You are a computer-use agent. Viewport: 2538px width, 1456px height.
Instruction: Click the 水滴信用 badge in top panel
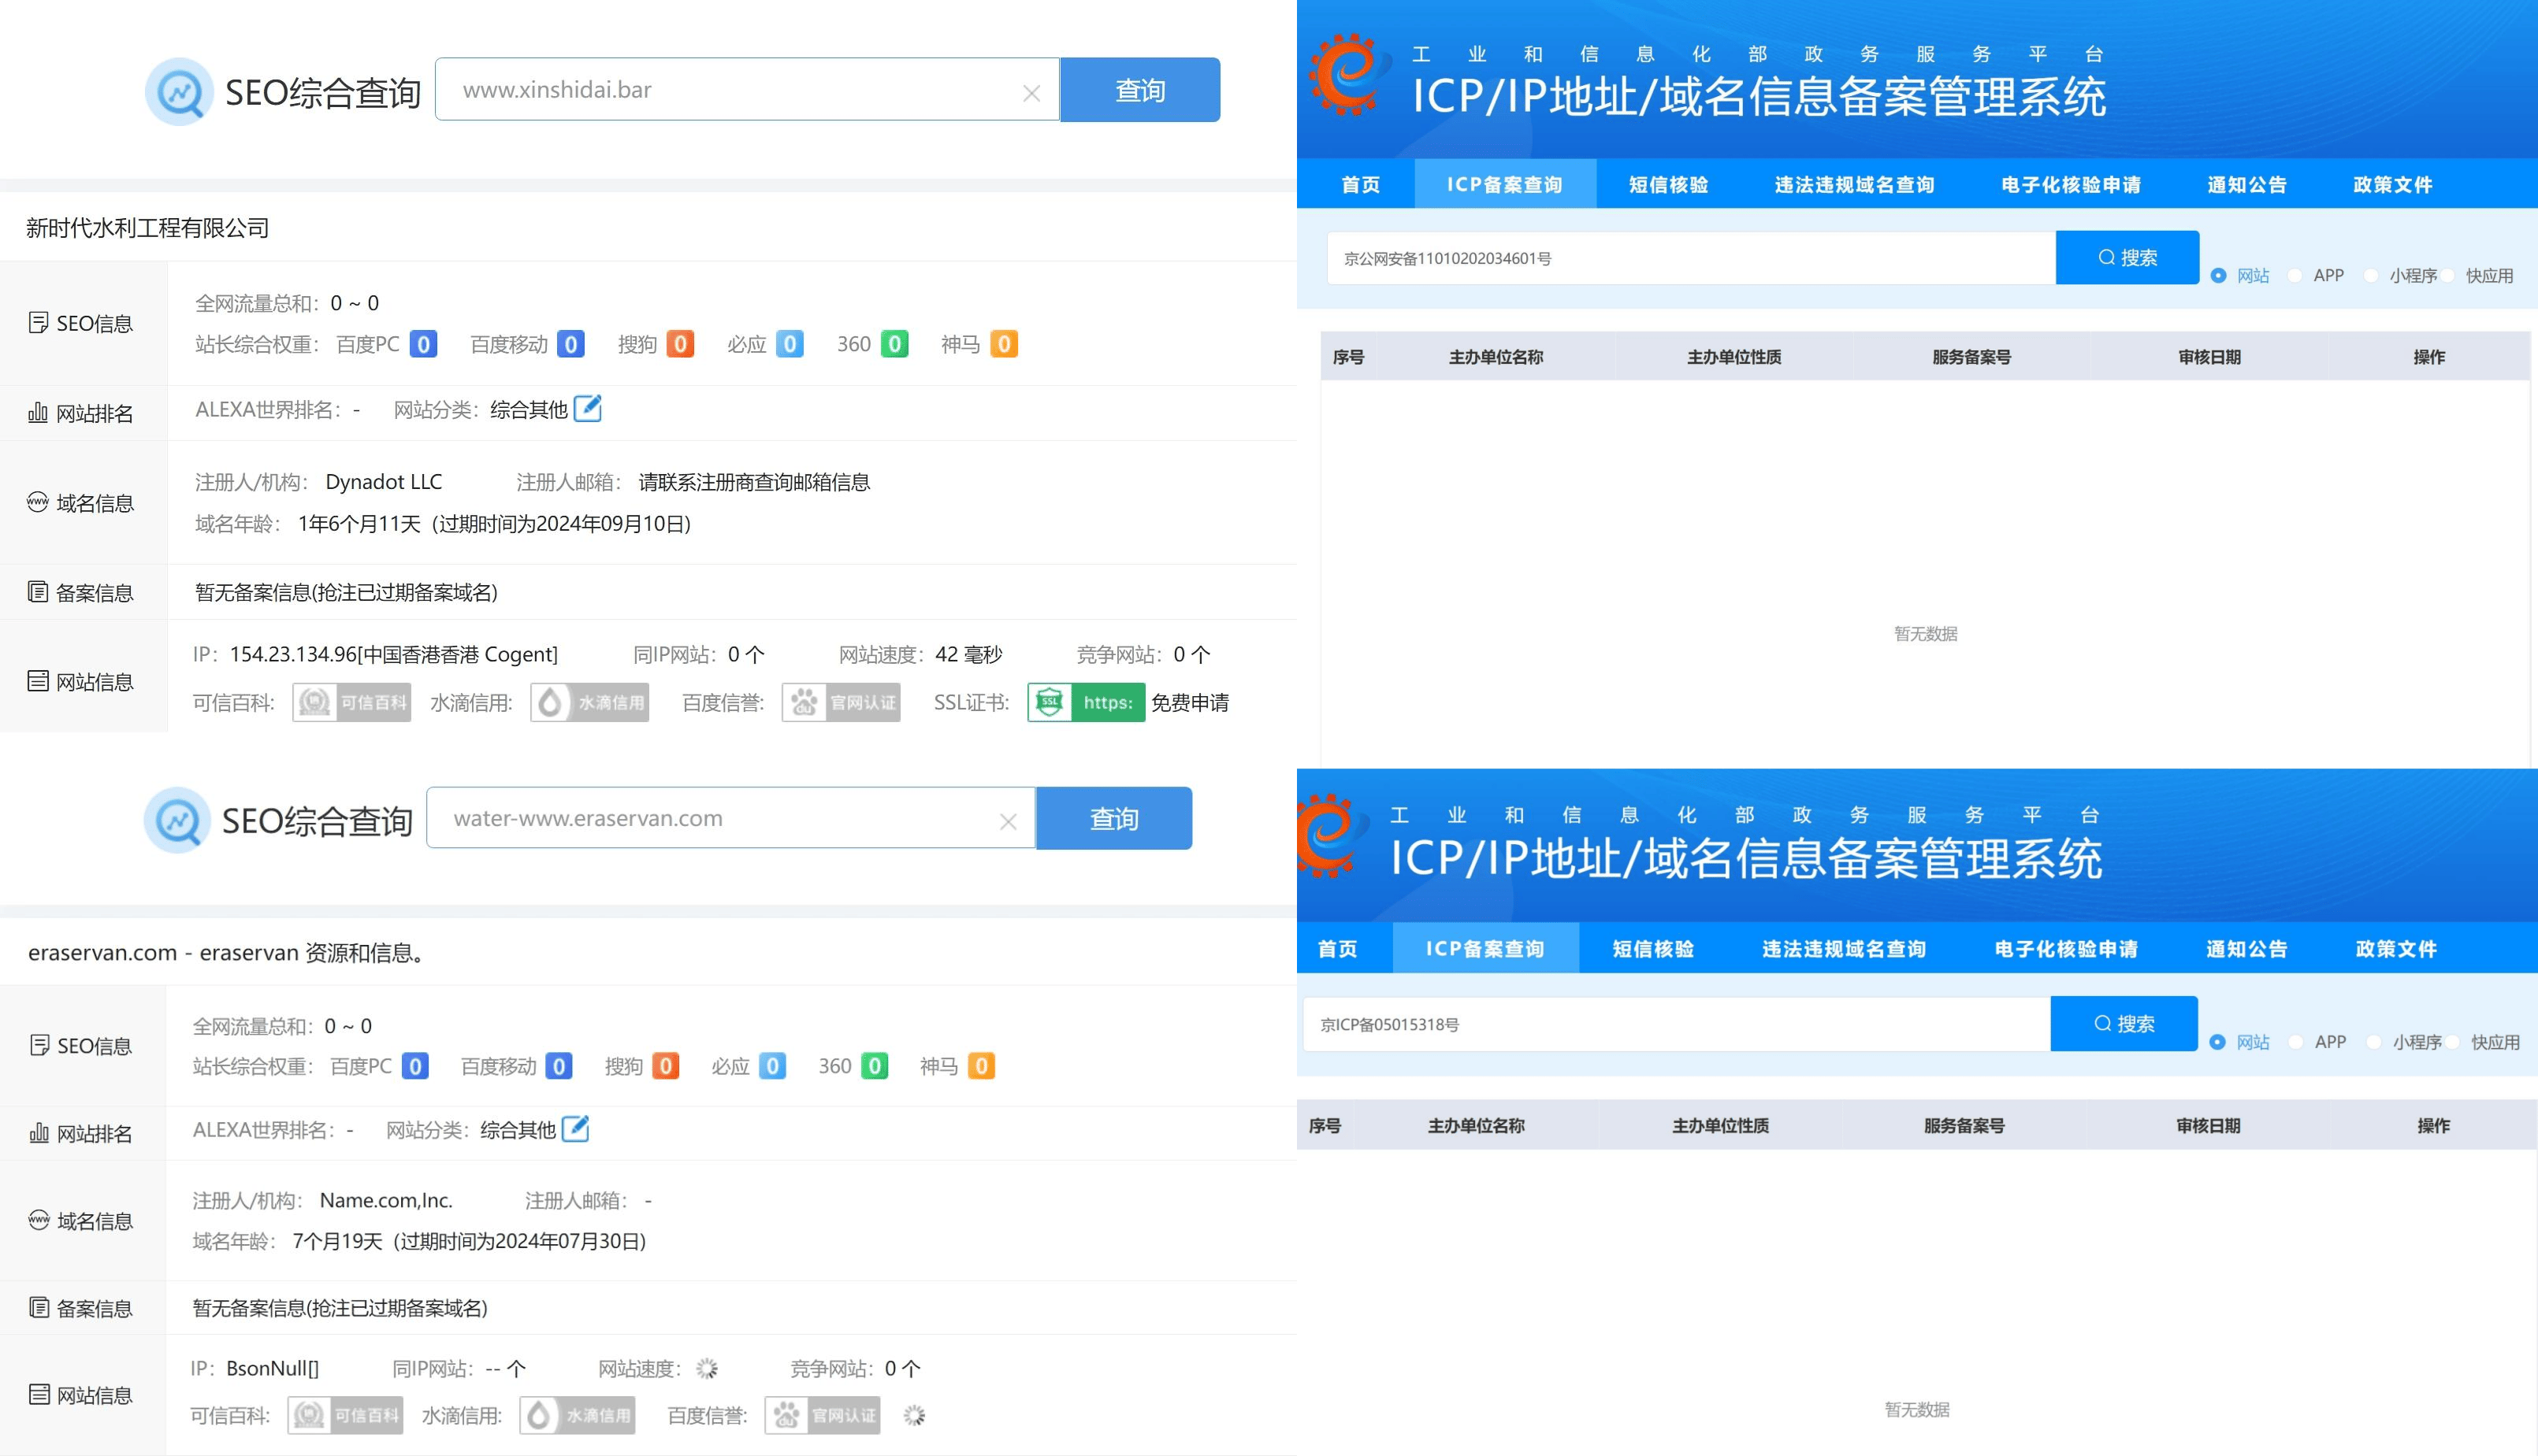[x=589, y=702]
